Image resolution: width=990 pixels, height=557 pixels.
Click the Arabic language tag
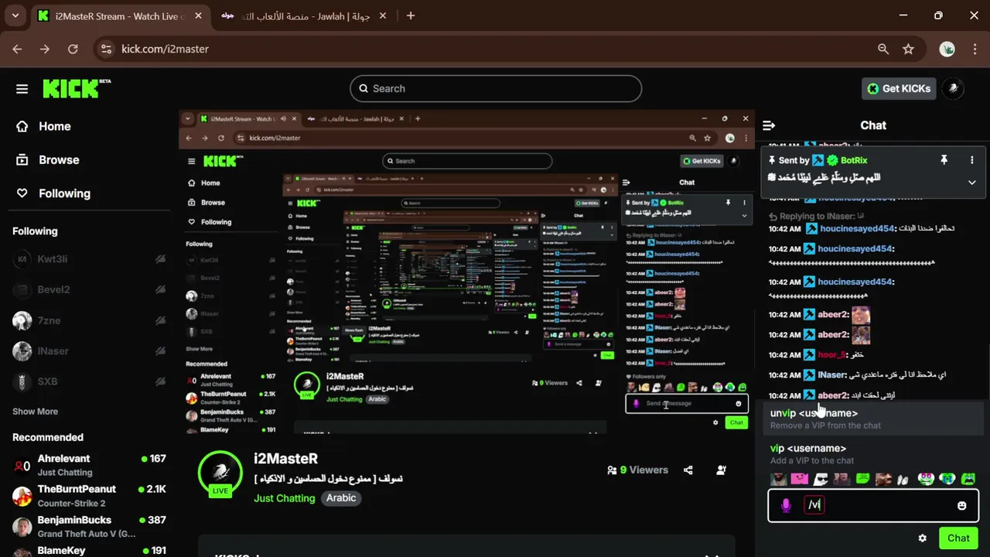coord(341,498)
